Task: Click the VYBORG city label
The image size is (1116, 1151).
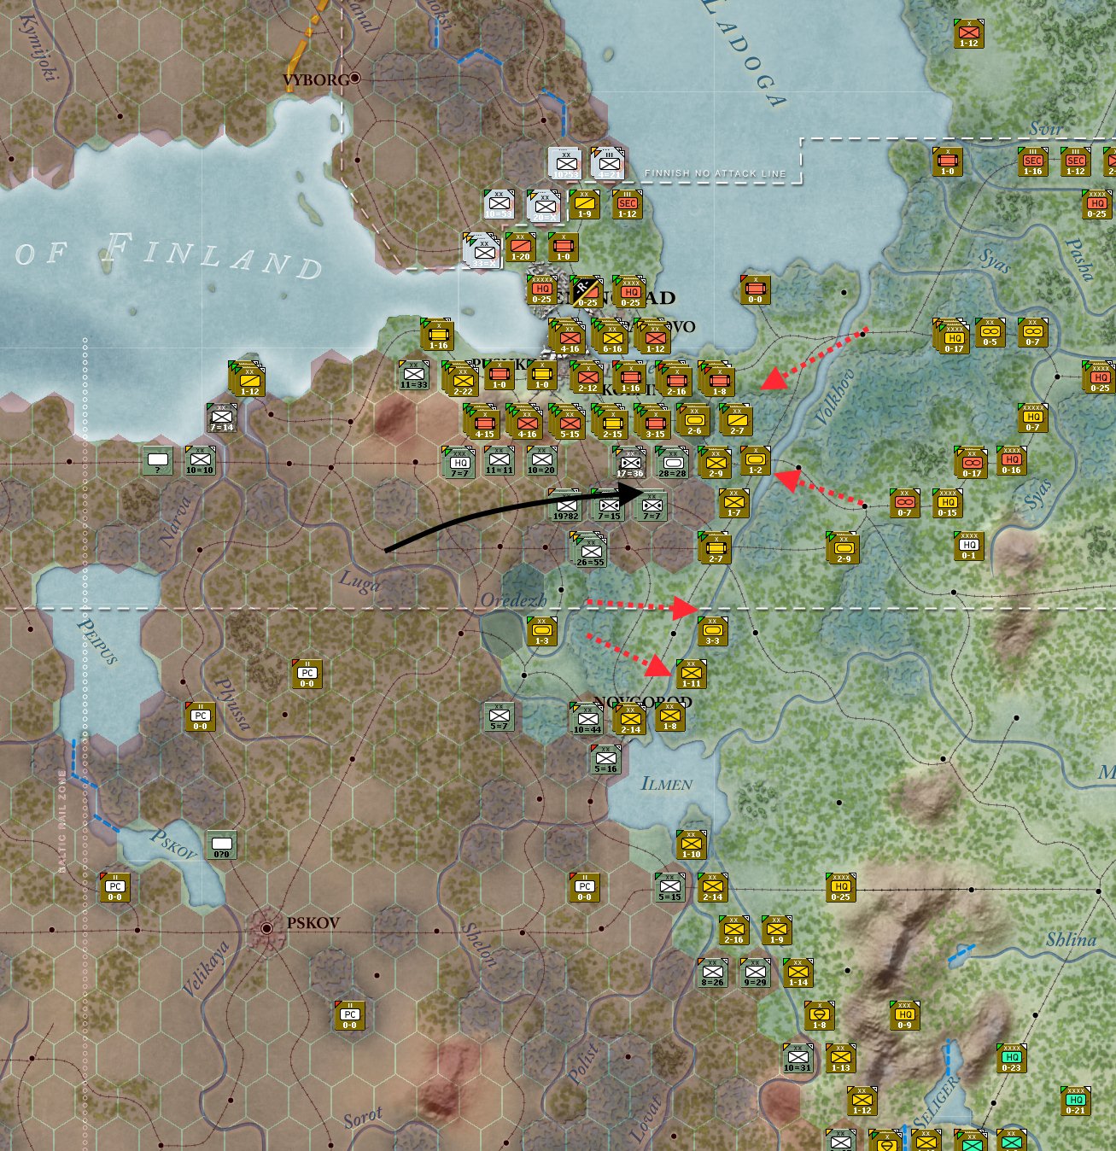Action: [316, 80]
